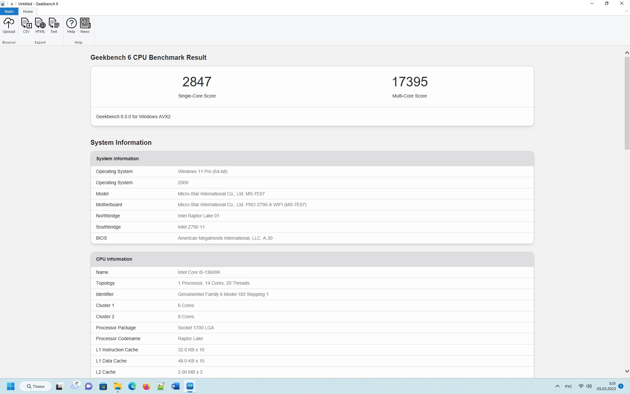Collapse the ribbon with chevron arrow
The width and height of the screenshot is (630, 394).
626,11
